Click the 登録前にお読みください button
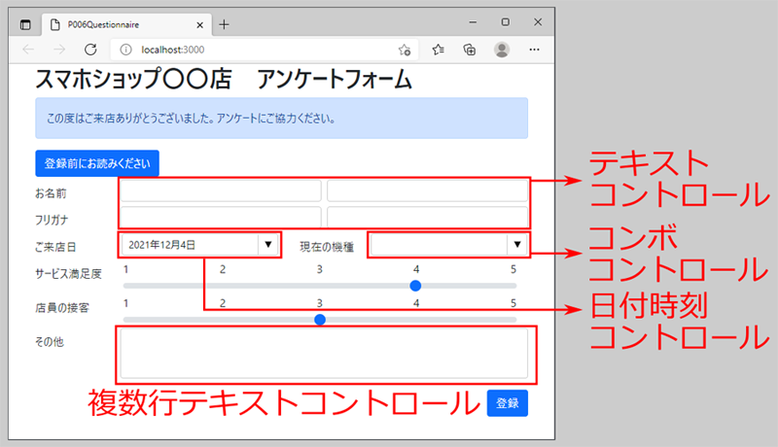Image resolution: width=778 pixels, height=447 pixels. (x=97, y=163)
